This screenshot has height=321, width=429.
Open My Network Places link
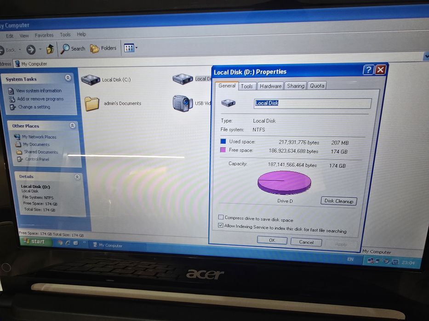[x=39, y=137]
